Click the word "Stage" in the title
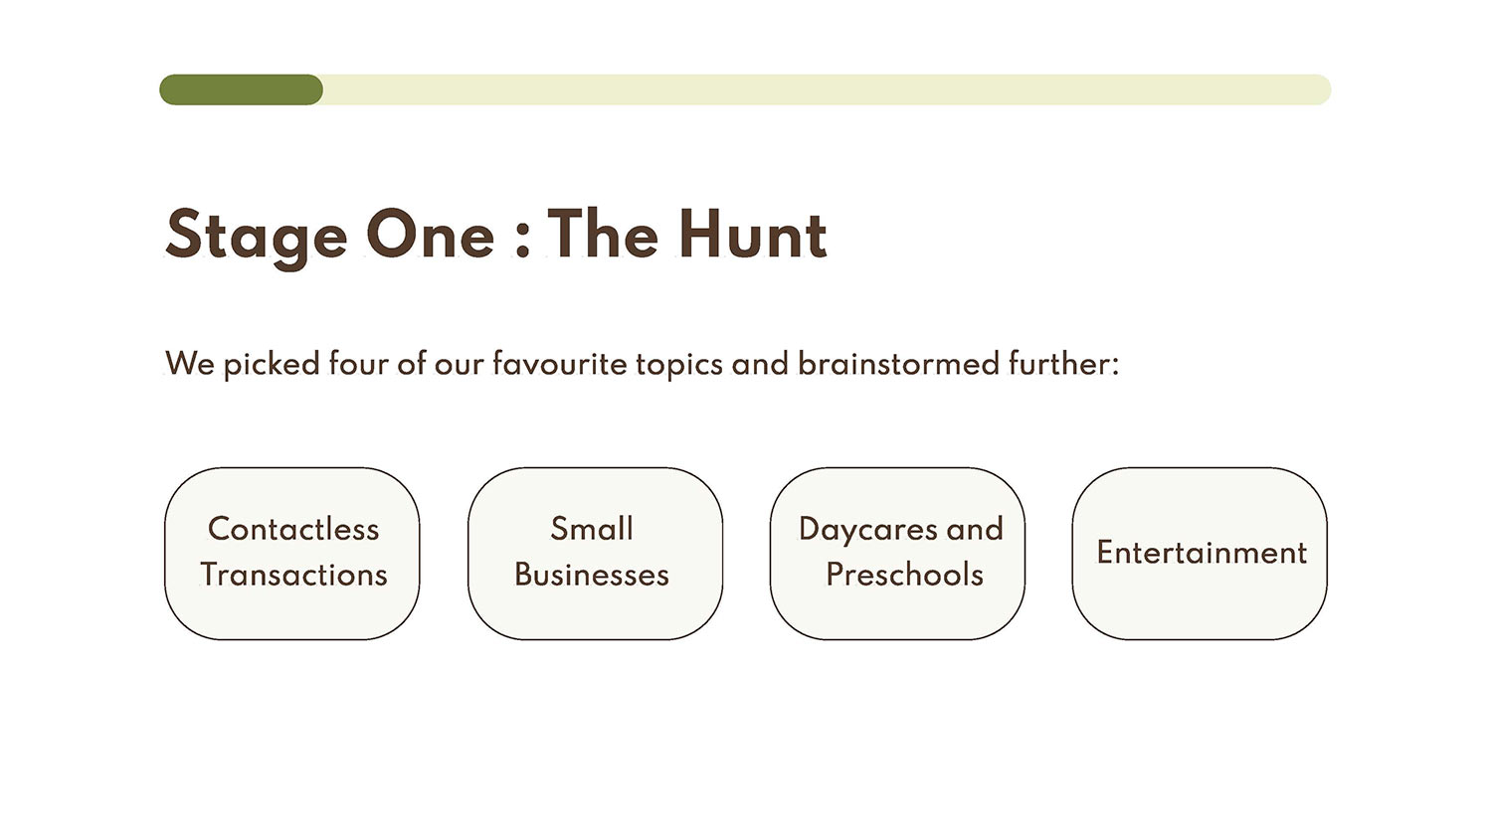Viewport: 1492px width, 839px height. [257, 236]
